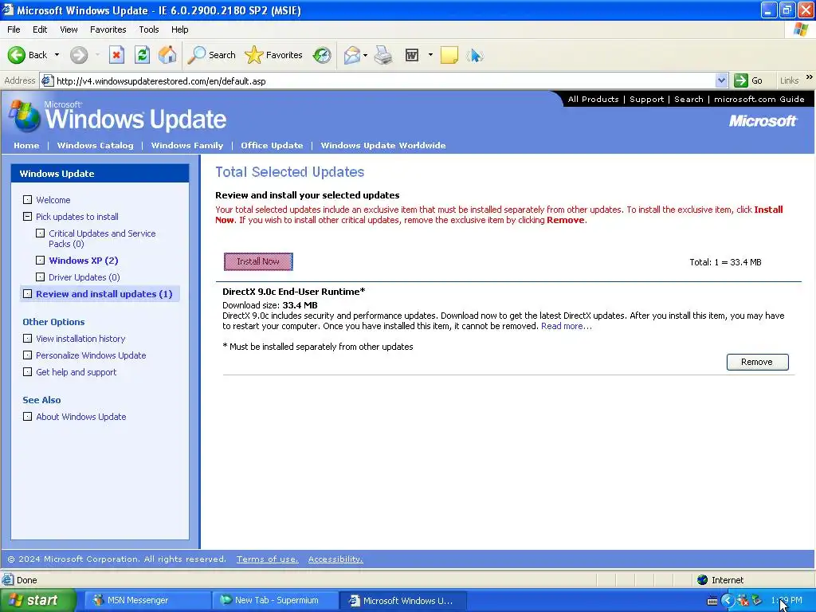Select Windows XP (2) in the sidebar
This screenshot has height=612, width=816.
[83, 261]
